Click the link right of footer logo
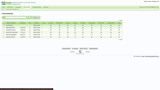 [88, 52]
